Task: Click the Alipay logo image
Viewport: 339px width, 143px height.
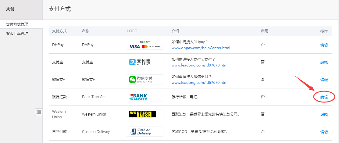Action: click(x=145, y=62)
